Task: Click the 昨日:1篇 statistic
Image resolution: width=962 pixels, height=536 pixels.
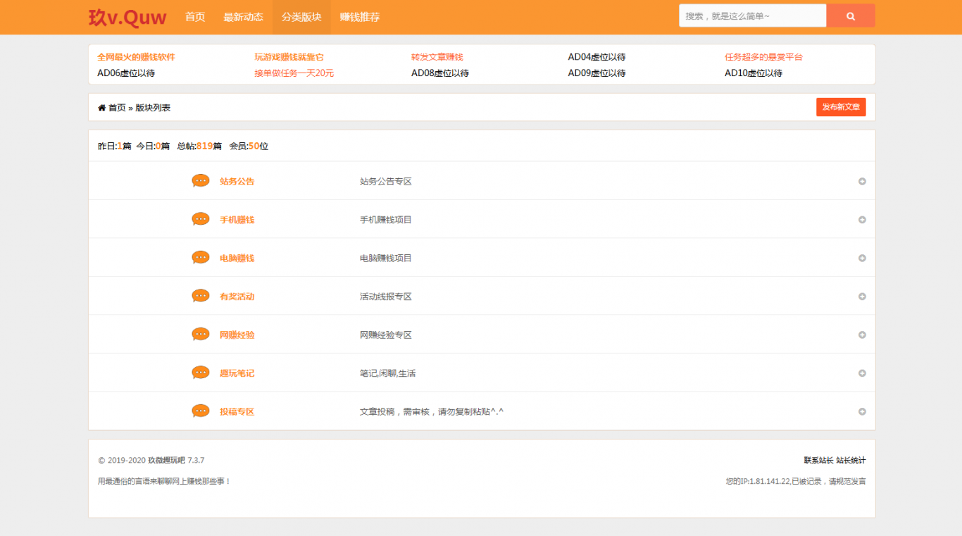Action: (x=114, y=147)
